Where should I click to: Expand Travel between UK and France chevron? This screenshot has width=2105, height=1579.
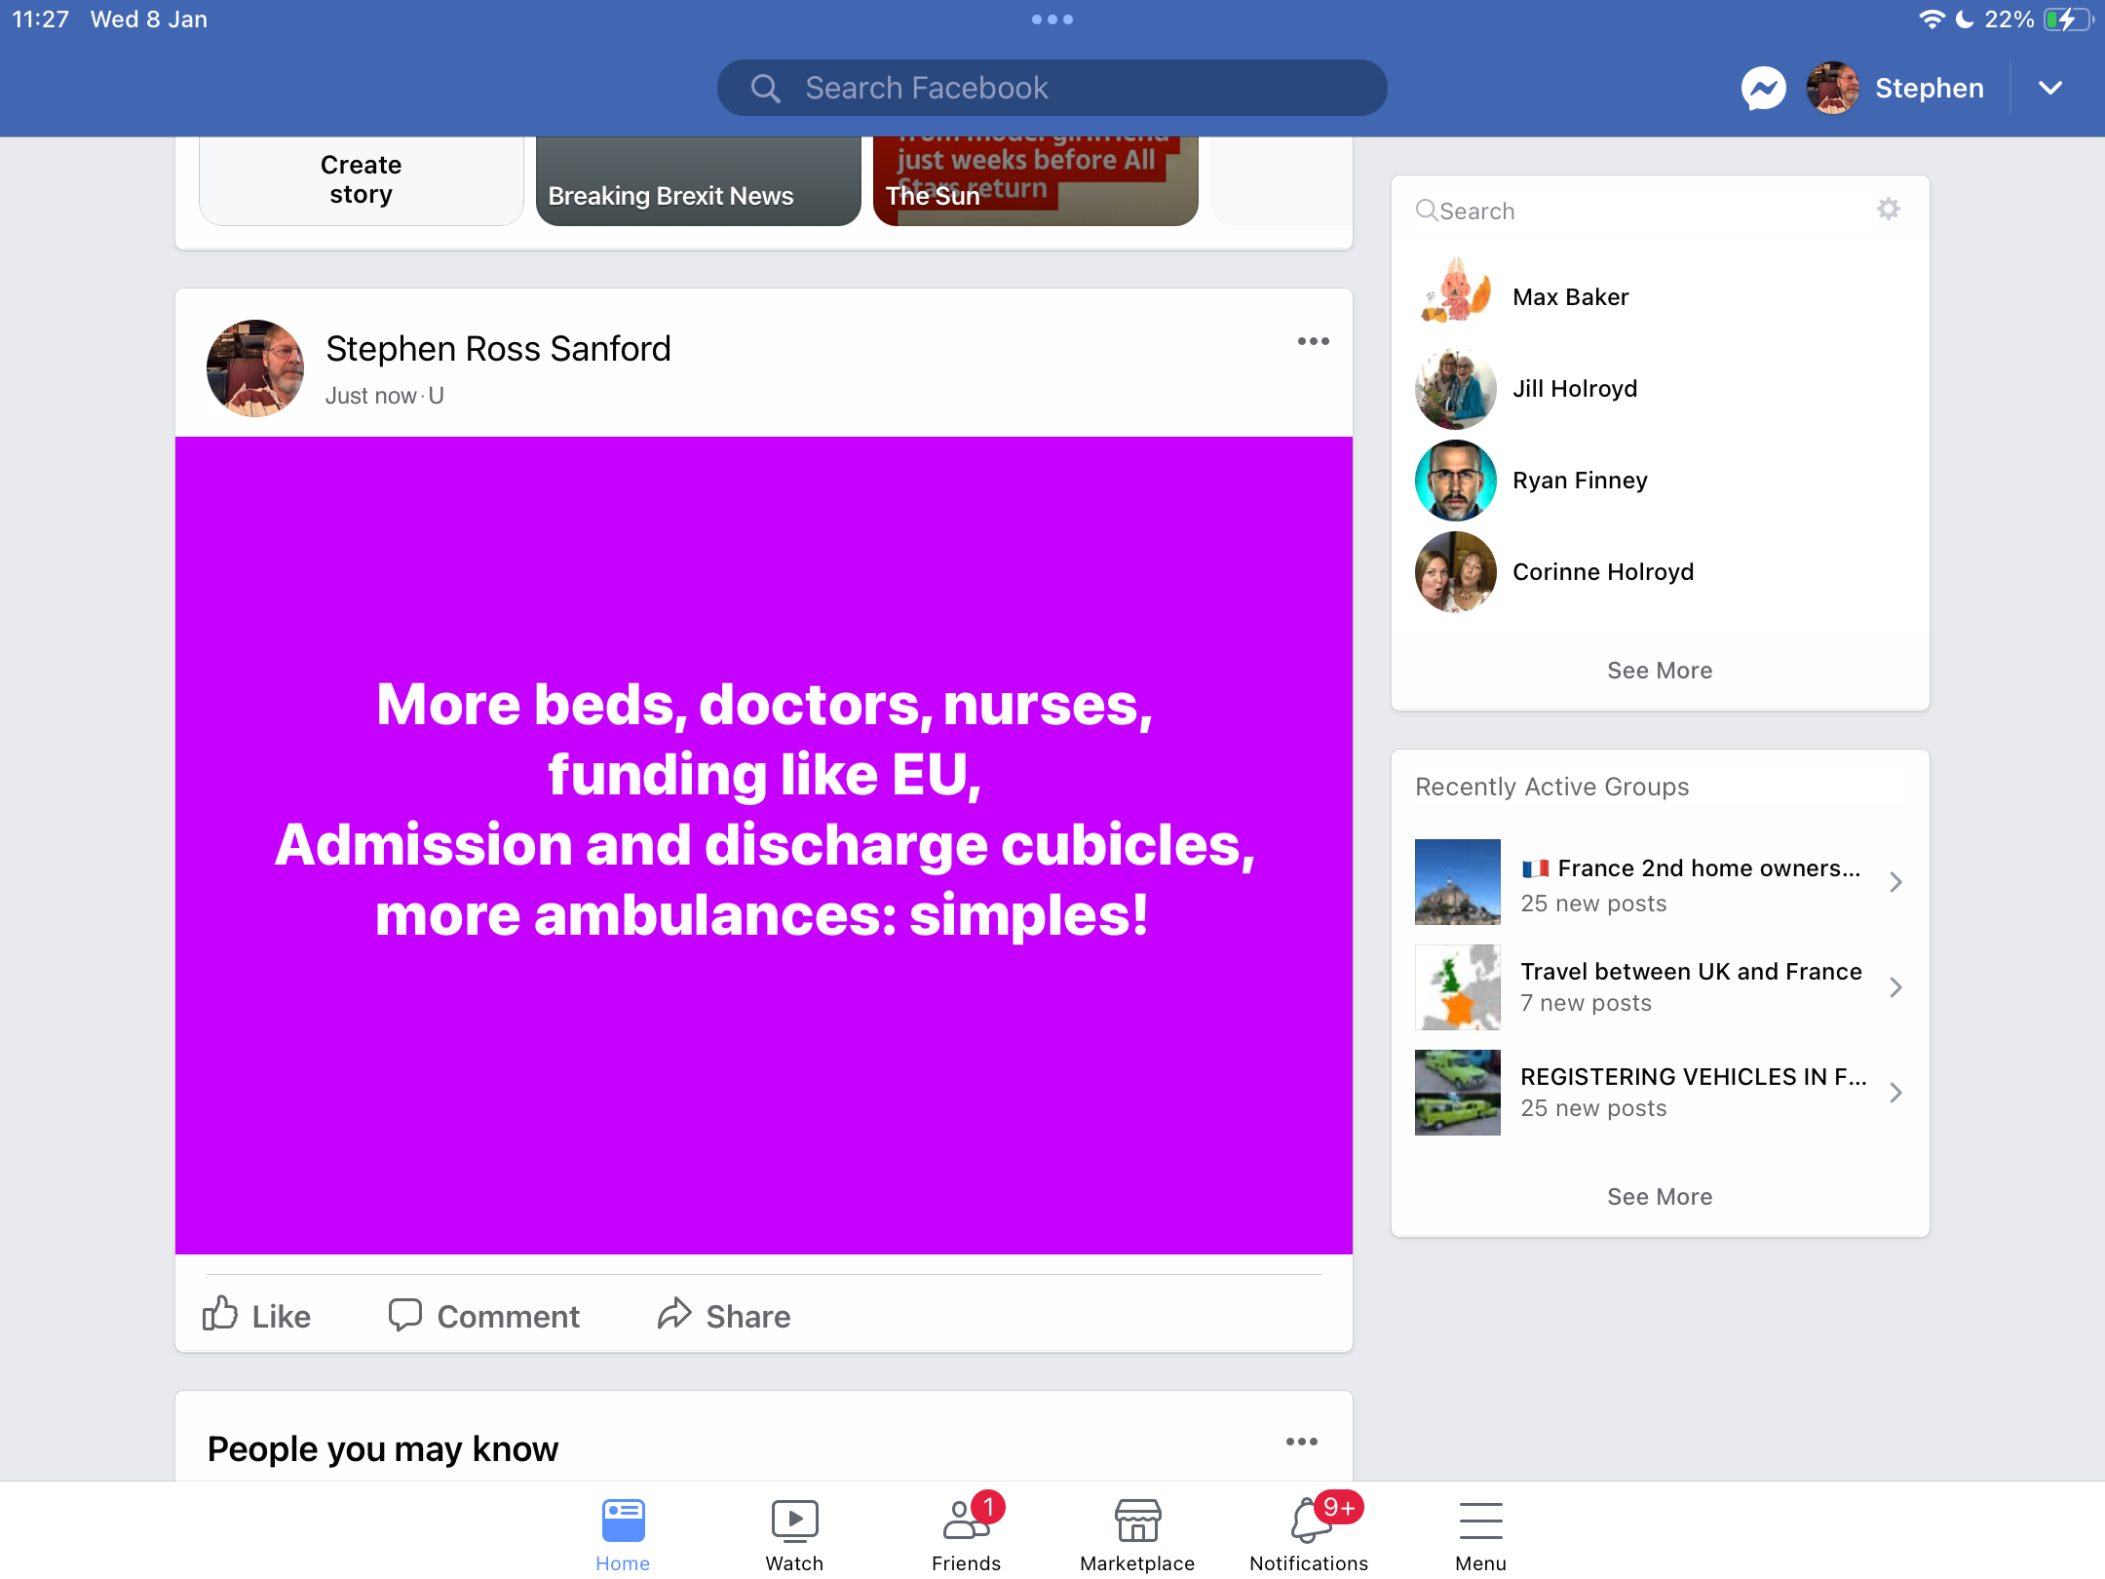[x=1894, y=987]
